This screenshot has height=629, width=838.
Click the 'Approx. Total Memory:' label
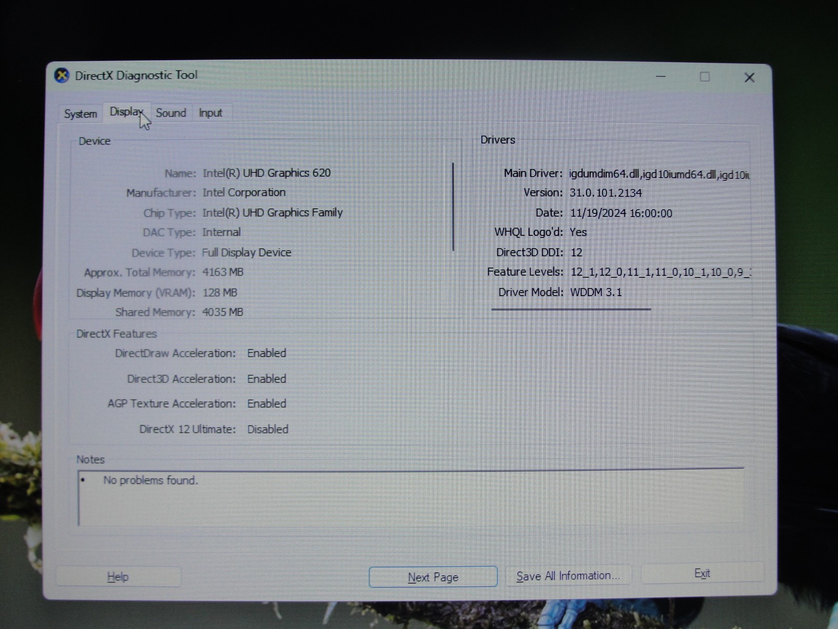pyautogui.click(x=139, y=273)
